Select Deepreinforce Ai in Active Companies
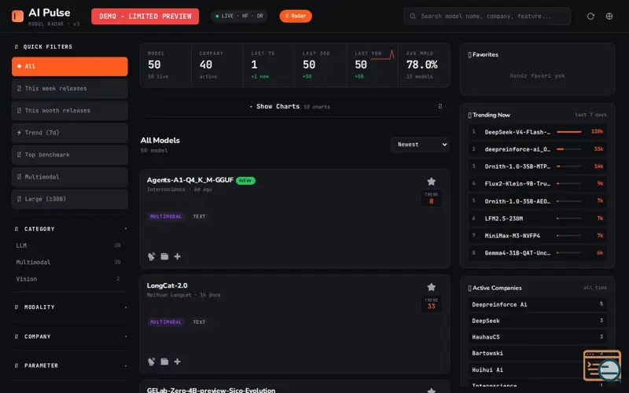 [538, 304]
